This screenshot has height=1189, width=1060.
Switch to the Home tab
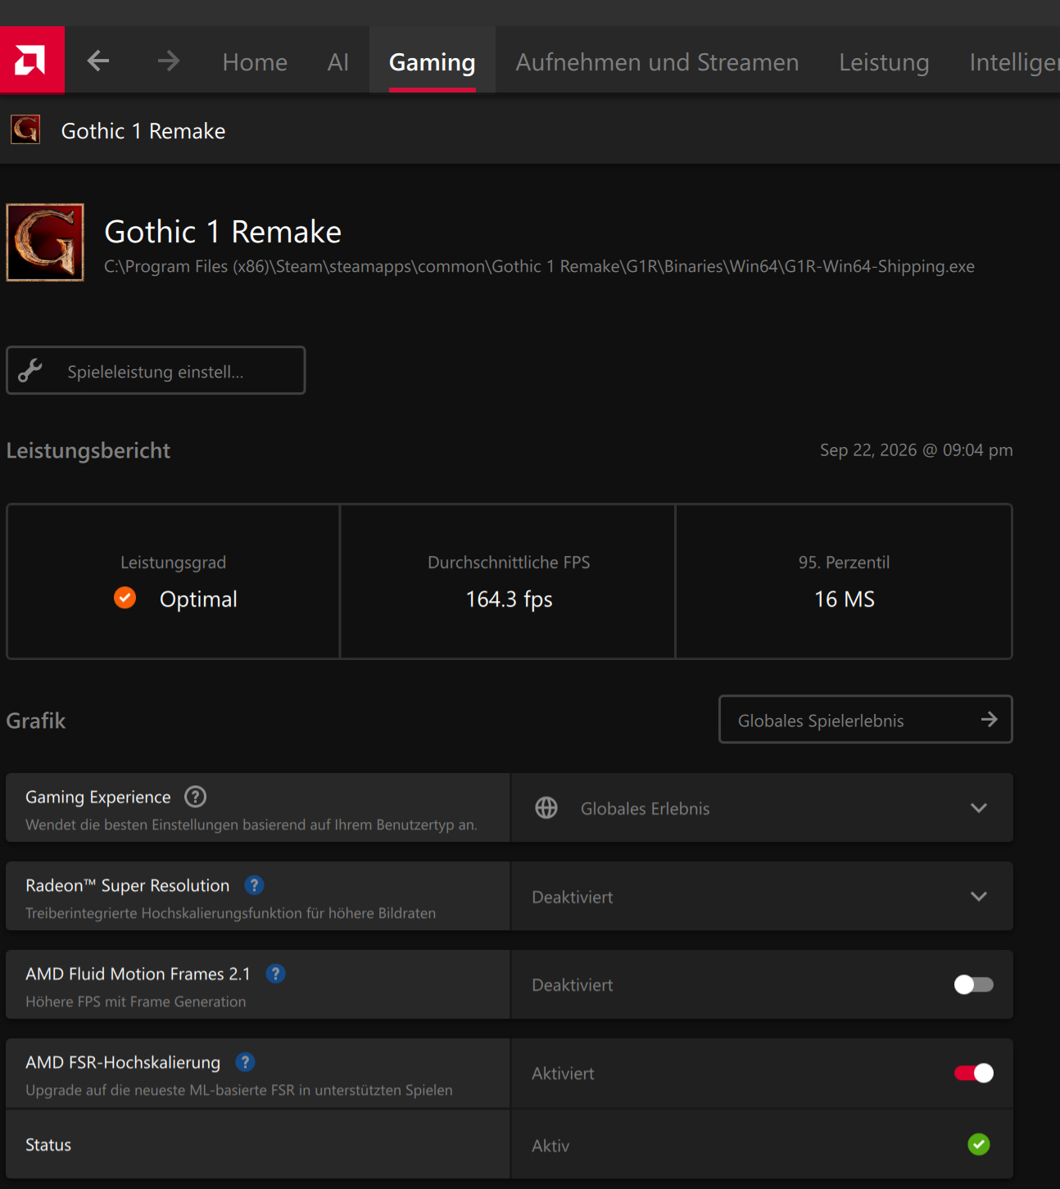tap(255, 62)
